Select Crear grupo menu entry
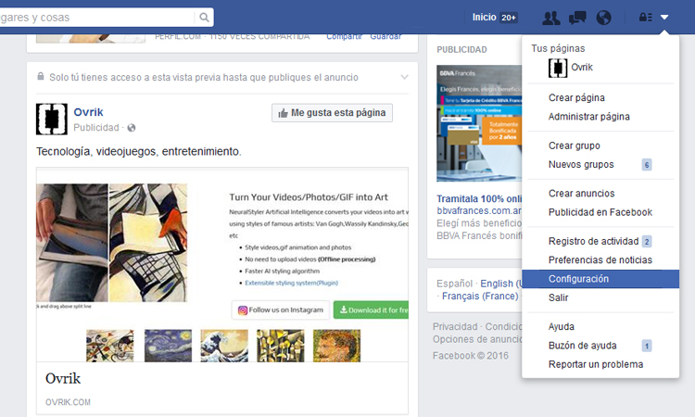This screenshot has height=417, width=695. 574,145
